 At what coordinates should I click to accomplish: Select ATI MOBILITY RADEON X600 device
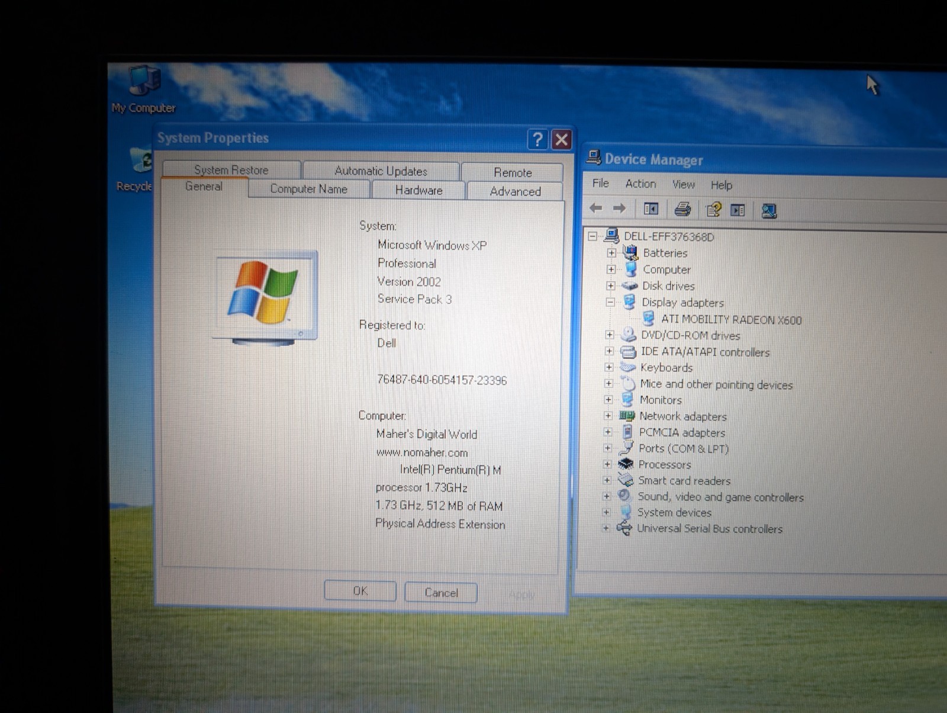click(x=731, y=320)
